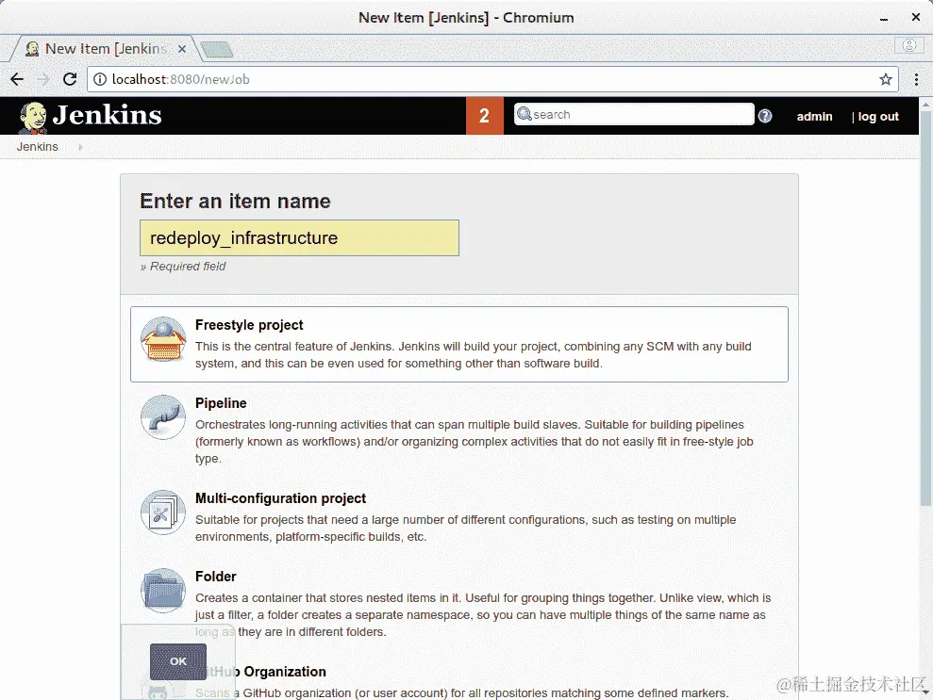Switch to the New Item [Jenkins] tab
The width and height of the screenshot is (933, 700).
[105, 49]
